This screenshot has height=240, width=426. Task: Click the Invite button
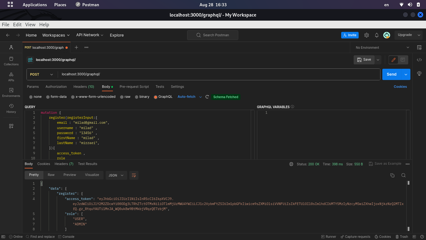pyautogui.click(x=350, y=35)
